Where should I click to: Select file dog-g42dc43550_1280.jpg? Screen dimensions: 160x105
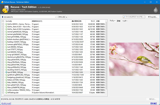[17, 60]
